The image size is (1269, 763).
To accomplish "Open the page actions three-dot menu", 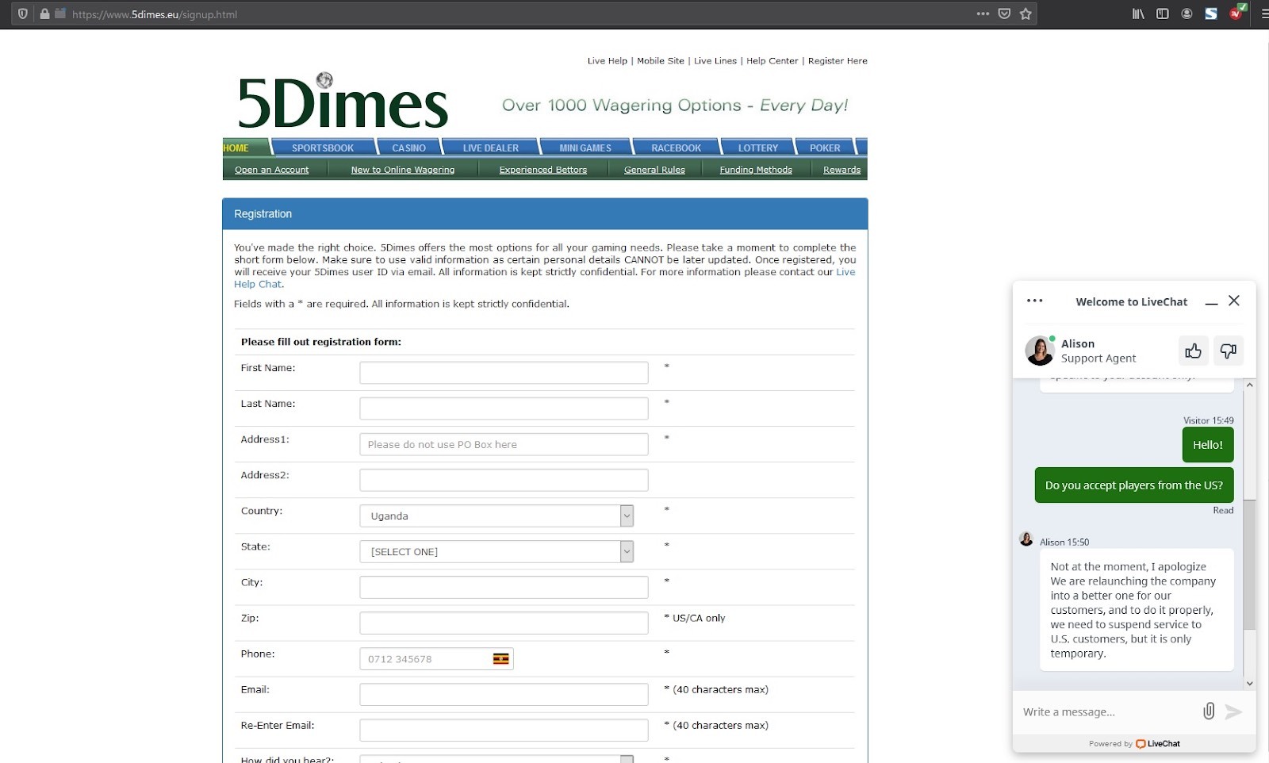I will coord(983,13).
